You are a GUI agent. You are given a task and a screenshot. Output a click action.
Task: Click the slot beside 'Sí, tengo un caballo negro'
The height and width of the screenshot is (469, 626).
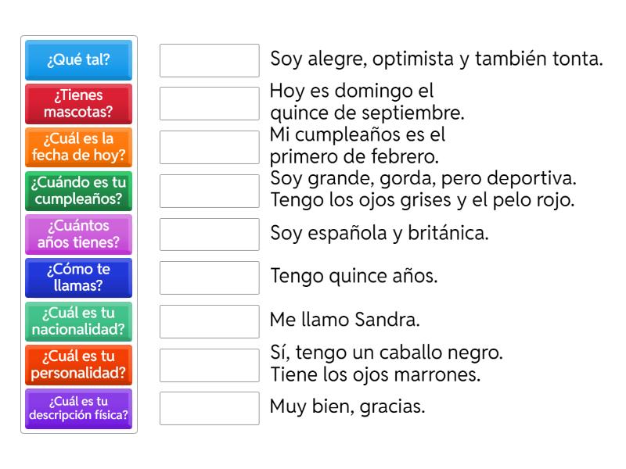click(208, 363)
